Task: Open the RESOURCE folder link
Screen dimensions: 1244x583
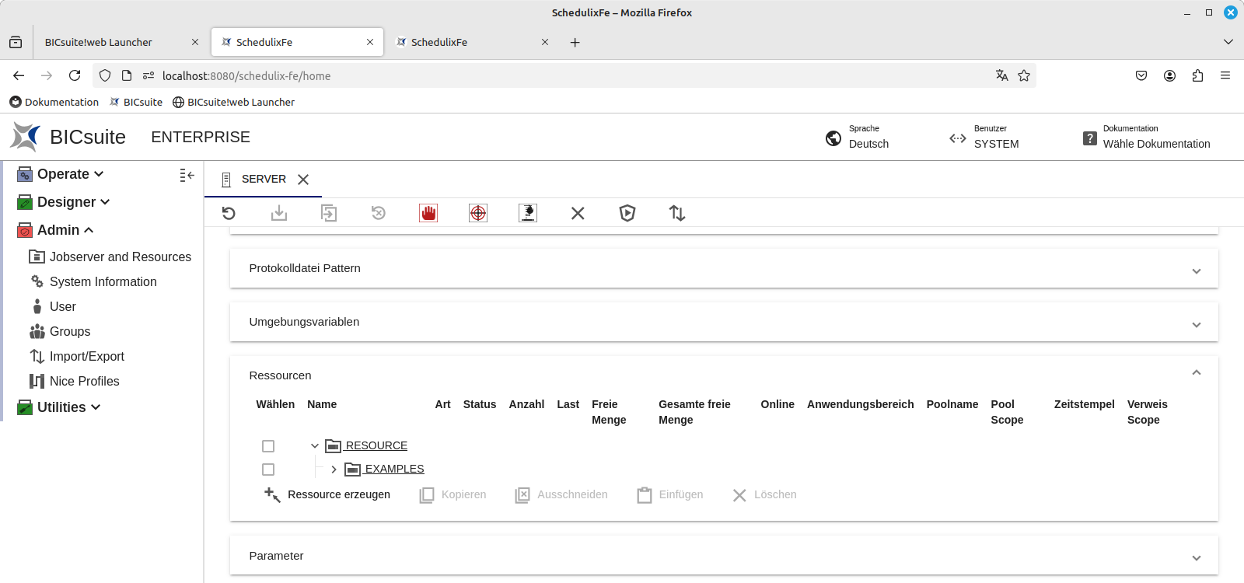Action: click(376, 445)
